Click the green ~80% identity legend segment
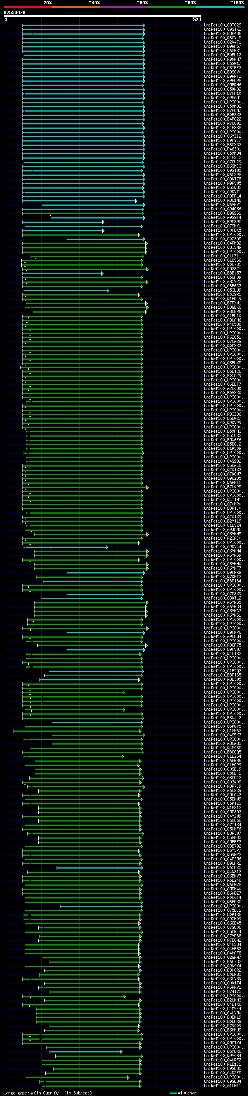Image resolution: width=248 pixels, height=1096 pixels. tap(172, 7)
